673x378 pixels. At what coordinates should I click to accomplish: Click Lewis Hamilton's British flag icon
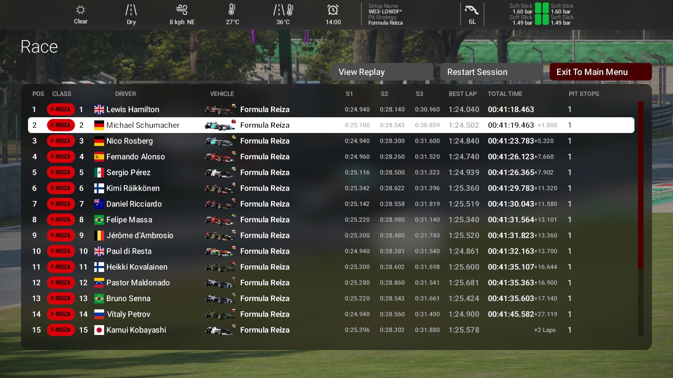click(99, 110)
